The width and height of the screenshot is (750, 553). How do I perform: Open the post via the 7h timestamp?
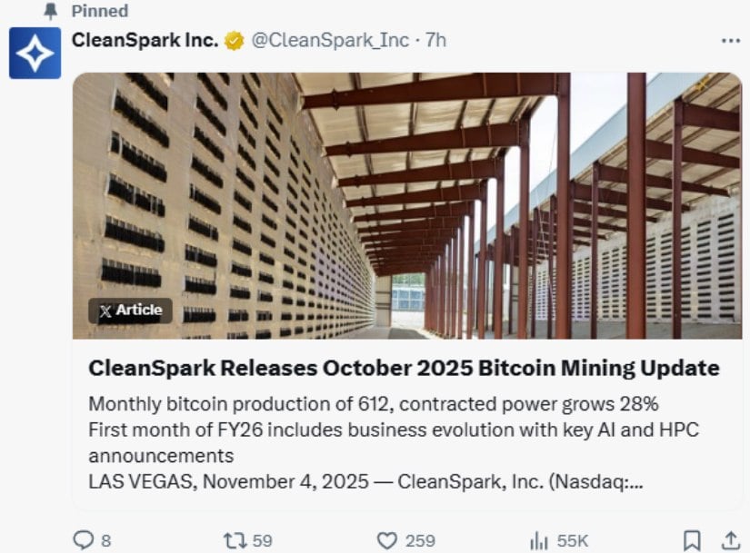[x=435, y=40]
